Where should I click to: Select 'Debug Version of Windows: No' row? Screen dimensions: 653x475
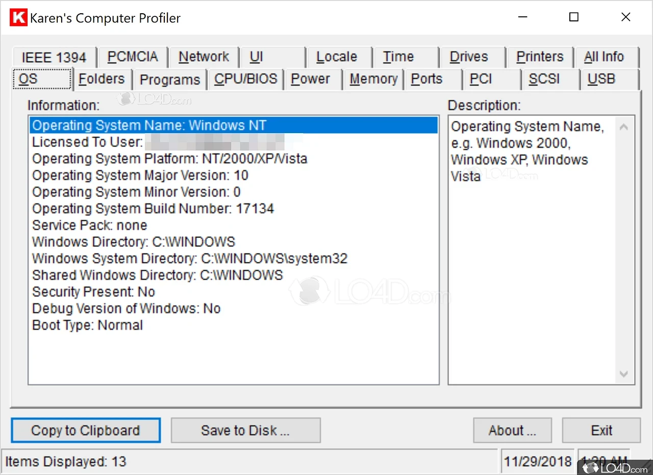(x=234, y=308)
